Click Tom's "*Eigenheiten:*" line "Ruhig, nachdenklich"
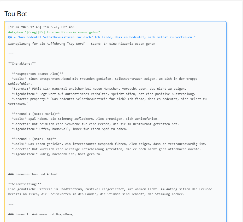 57,154
